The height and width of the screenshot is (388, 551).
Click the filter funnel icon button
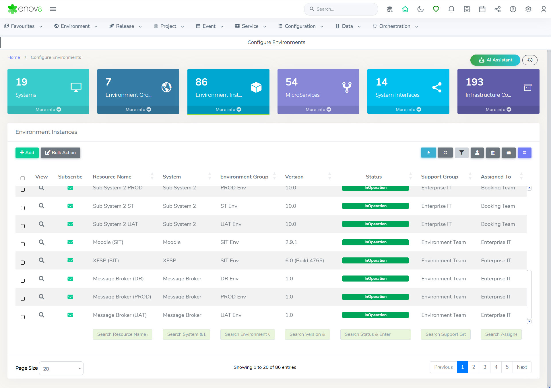pos(461,153)
